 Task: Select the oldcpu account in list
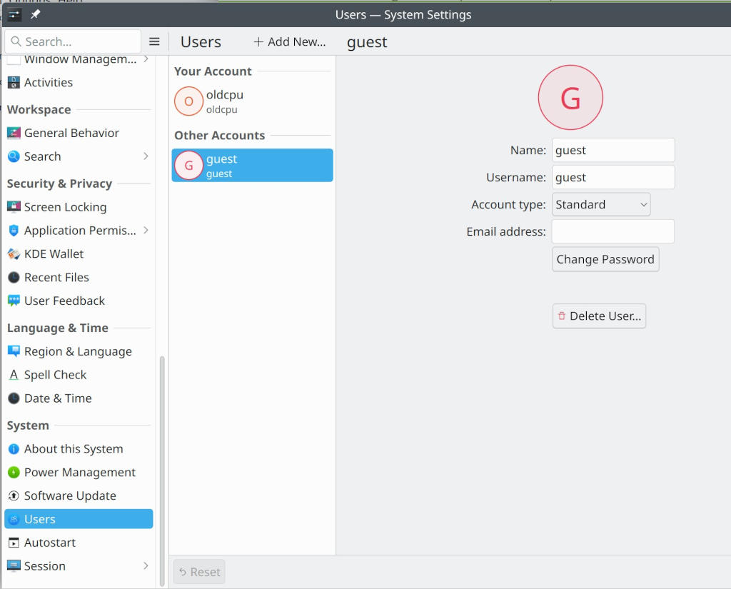[x=252, y=101]
